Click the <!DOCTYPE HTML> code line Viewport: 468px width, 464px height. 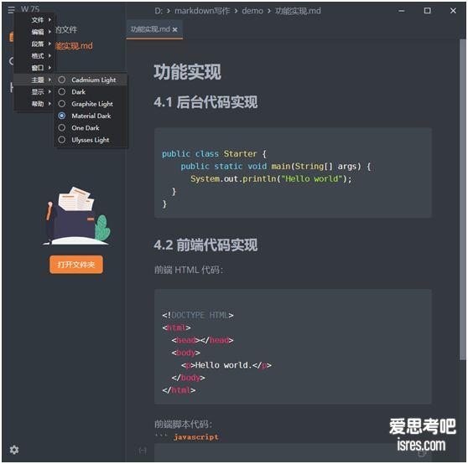coord(198,315)
